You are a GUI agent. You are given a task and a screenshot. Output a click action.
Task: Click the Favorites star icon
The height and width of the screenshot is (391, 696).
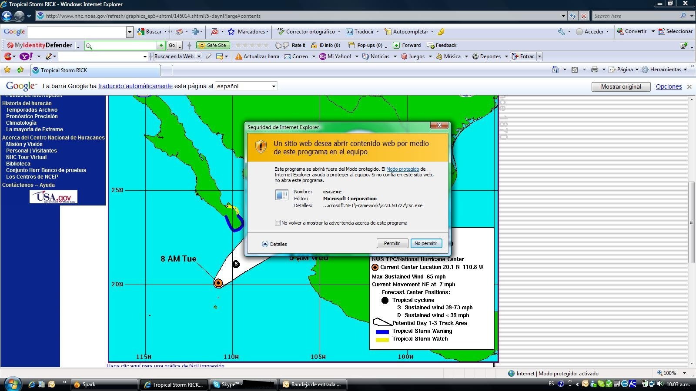tap(7, 70)
